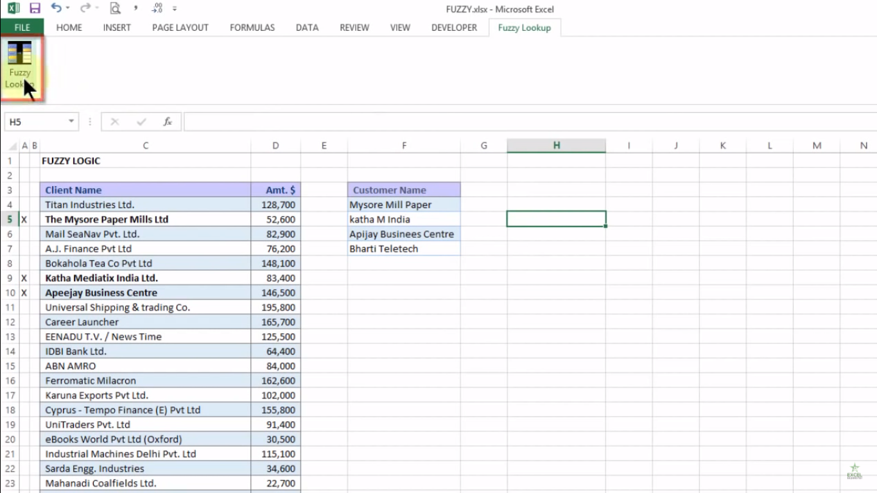Screen dimensions: 877x493
Task: Select cell Career Launcher
Action: (146, 322)
